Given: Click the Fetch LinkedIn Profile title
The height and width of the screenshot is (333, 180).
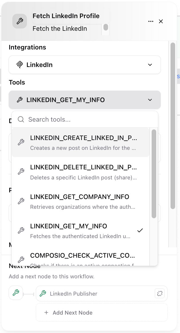Looking at the screenshot, I should (66, 16).
